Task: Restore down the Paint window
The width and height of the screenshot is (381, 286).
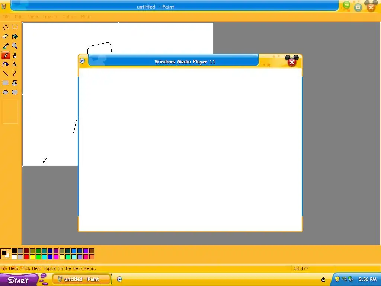Action: pos(358,7)
